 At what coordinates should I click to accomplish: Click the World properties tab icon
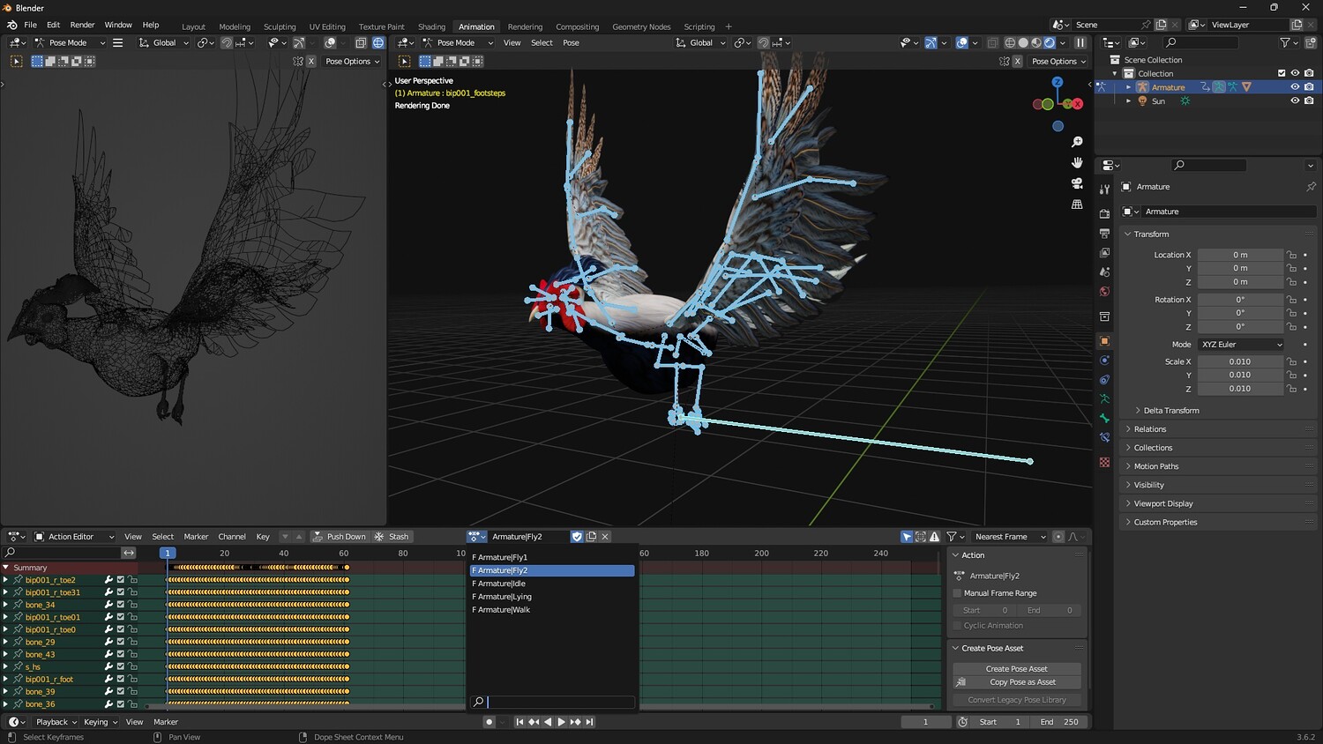point(1104,292)
